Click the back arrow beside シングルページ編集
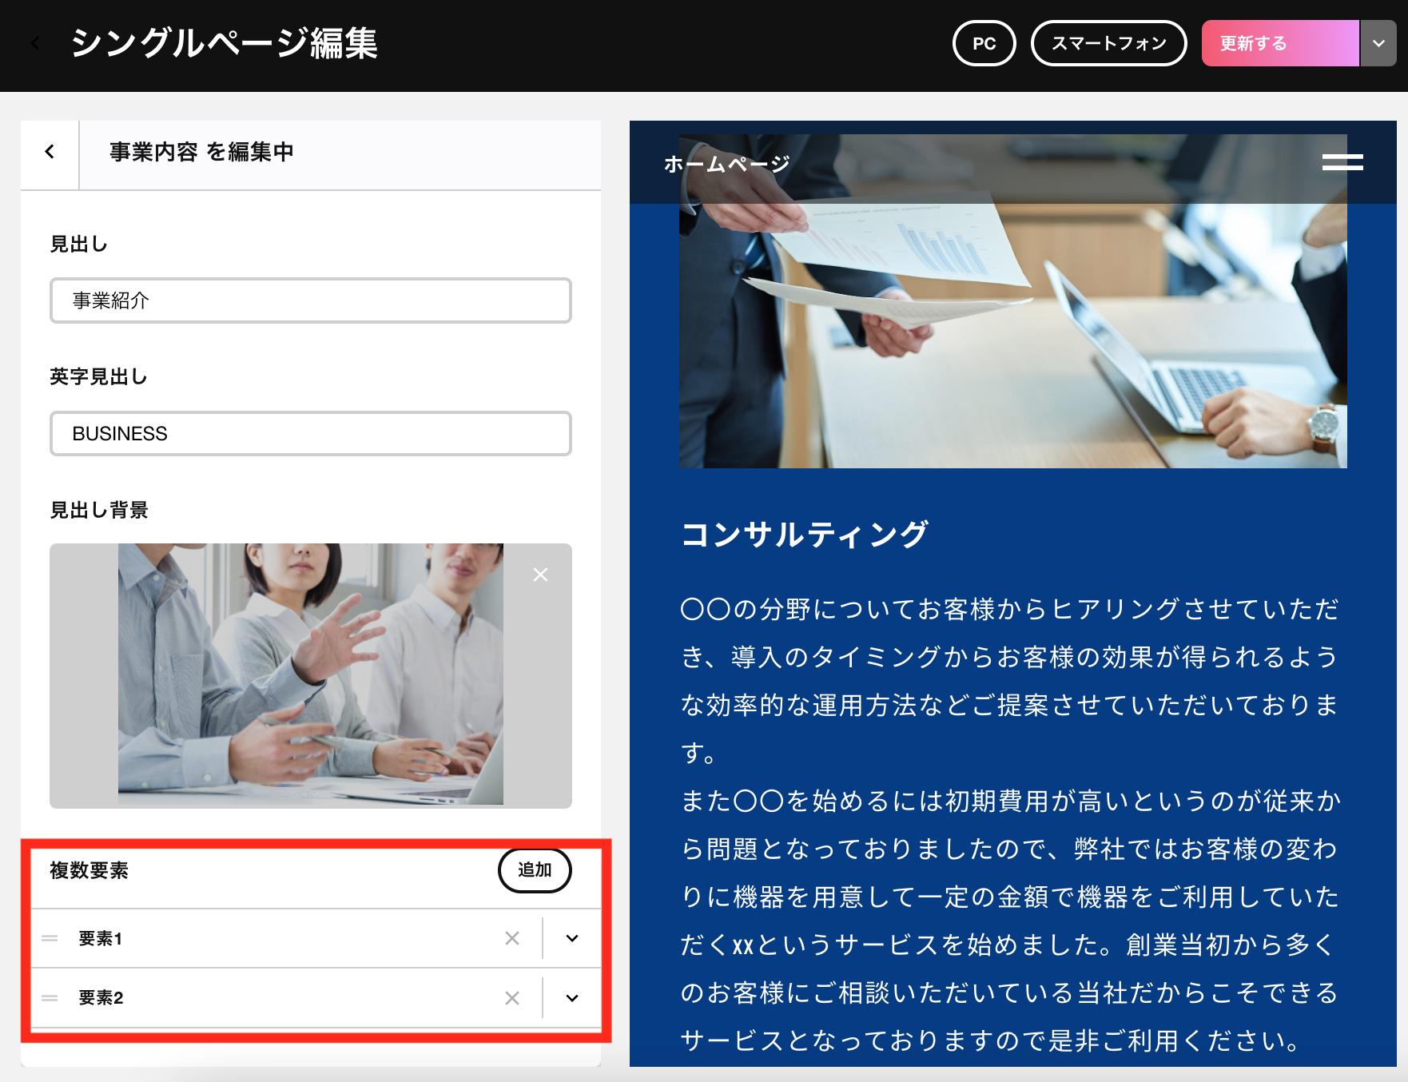Viewport: 1408px width, 1082px height. tap(35, 43)
